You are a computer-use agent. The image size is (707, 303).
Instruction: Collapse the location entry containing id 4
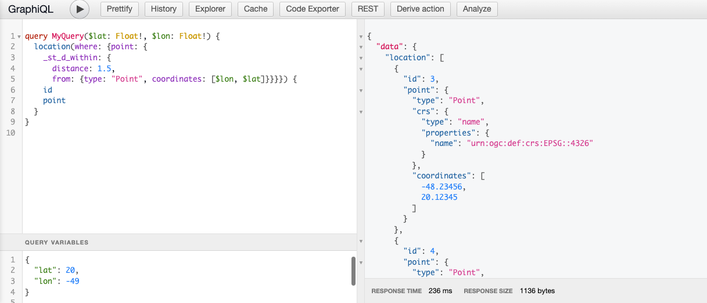[x=361, y=240]
